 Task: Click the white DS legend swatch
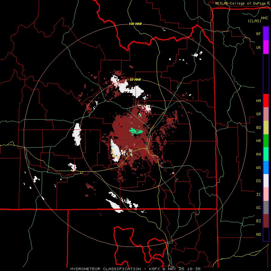(x=266, y=181)
